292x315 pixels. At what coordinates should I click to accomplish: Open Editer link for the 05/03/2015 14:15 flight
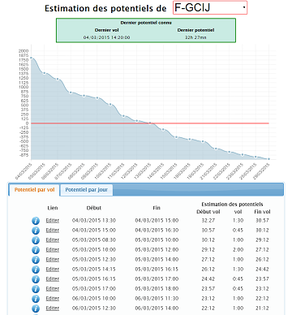(x=53, y=270)
